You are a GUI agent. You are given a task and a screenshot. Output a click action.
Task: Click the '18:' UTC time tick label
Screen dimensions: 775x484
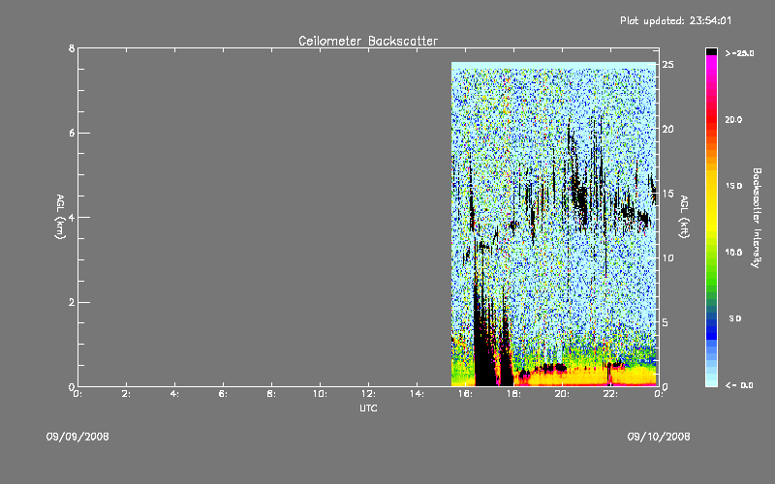pyautogui.click(x=513, y=394)
